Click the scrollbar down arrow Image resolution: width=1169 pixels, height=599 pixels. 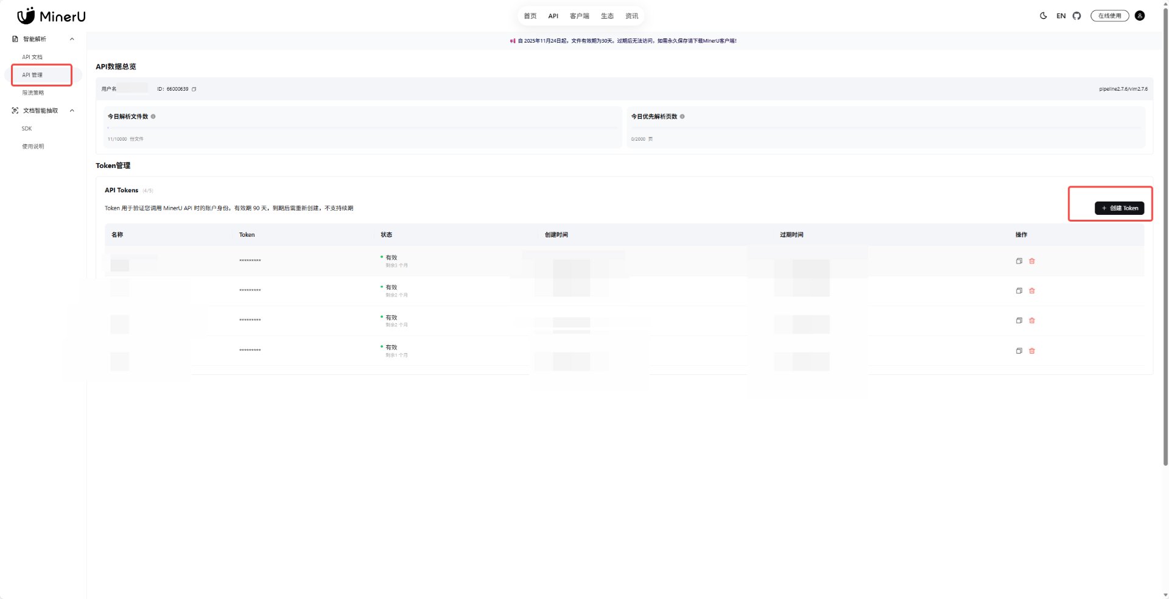tap(1165, 595)
